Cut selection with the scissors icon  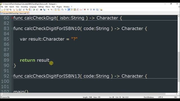(24, 10)
